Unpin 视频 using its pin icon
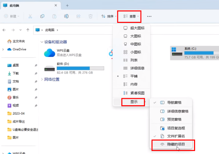 pyautogui.click(x=36, y=106)
